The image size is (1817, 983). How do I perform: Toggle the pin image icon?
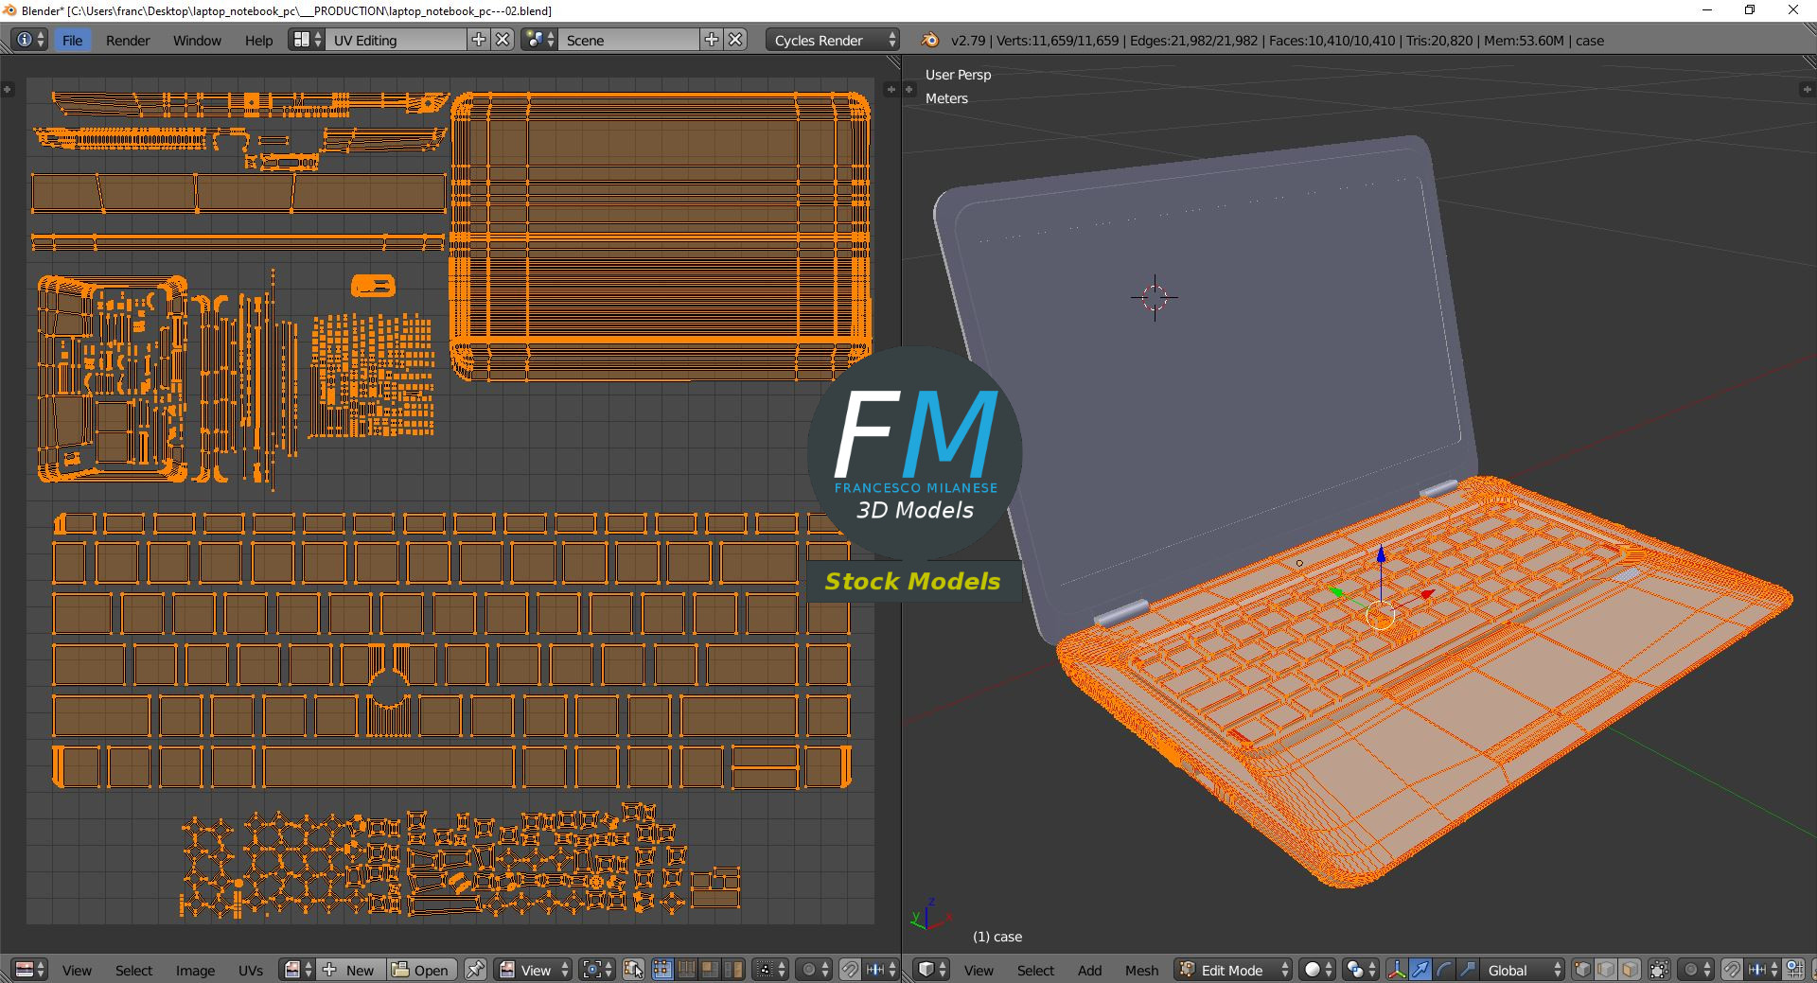(x=475, y=970)
